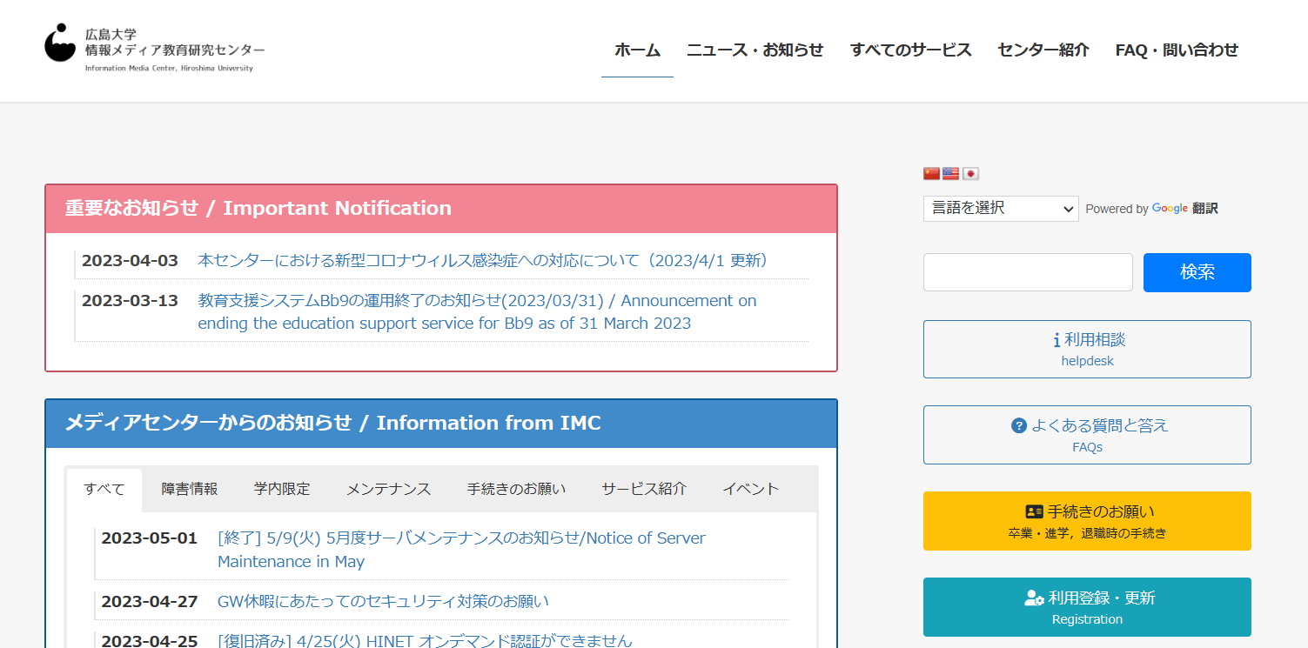Open the 言語を選択 language dropdown
This screenshot has width=1308, height=648.
[x=1001, y=208]
